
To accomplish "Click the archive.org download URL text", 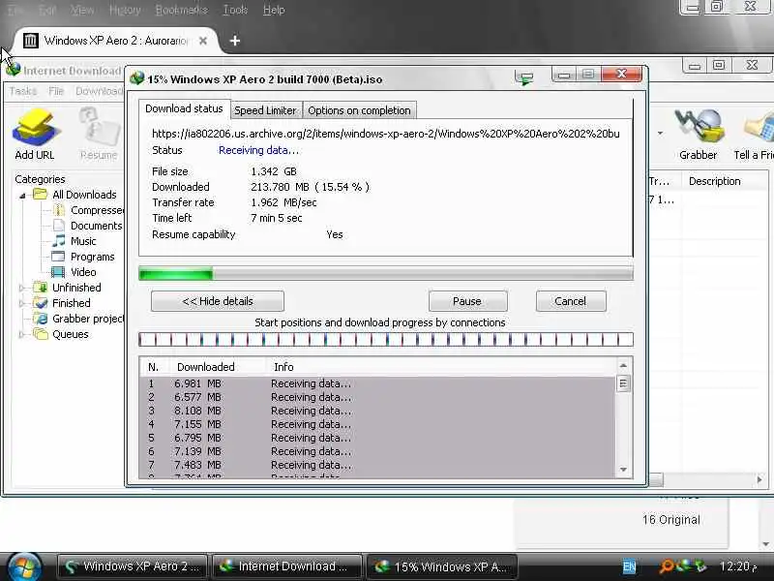I will pos(385,134).
